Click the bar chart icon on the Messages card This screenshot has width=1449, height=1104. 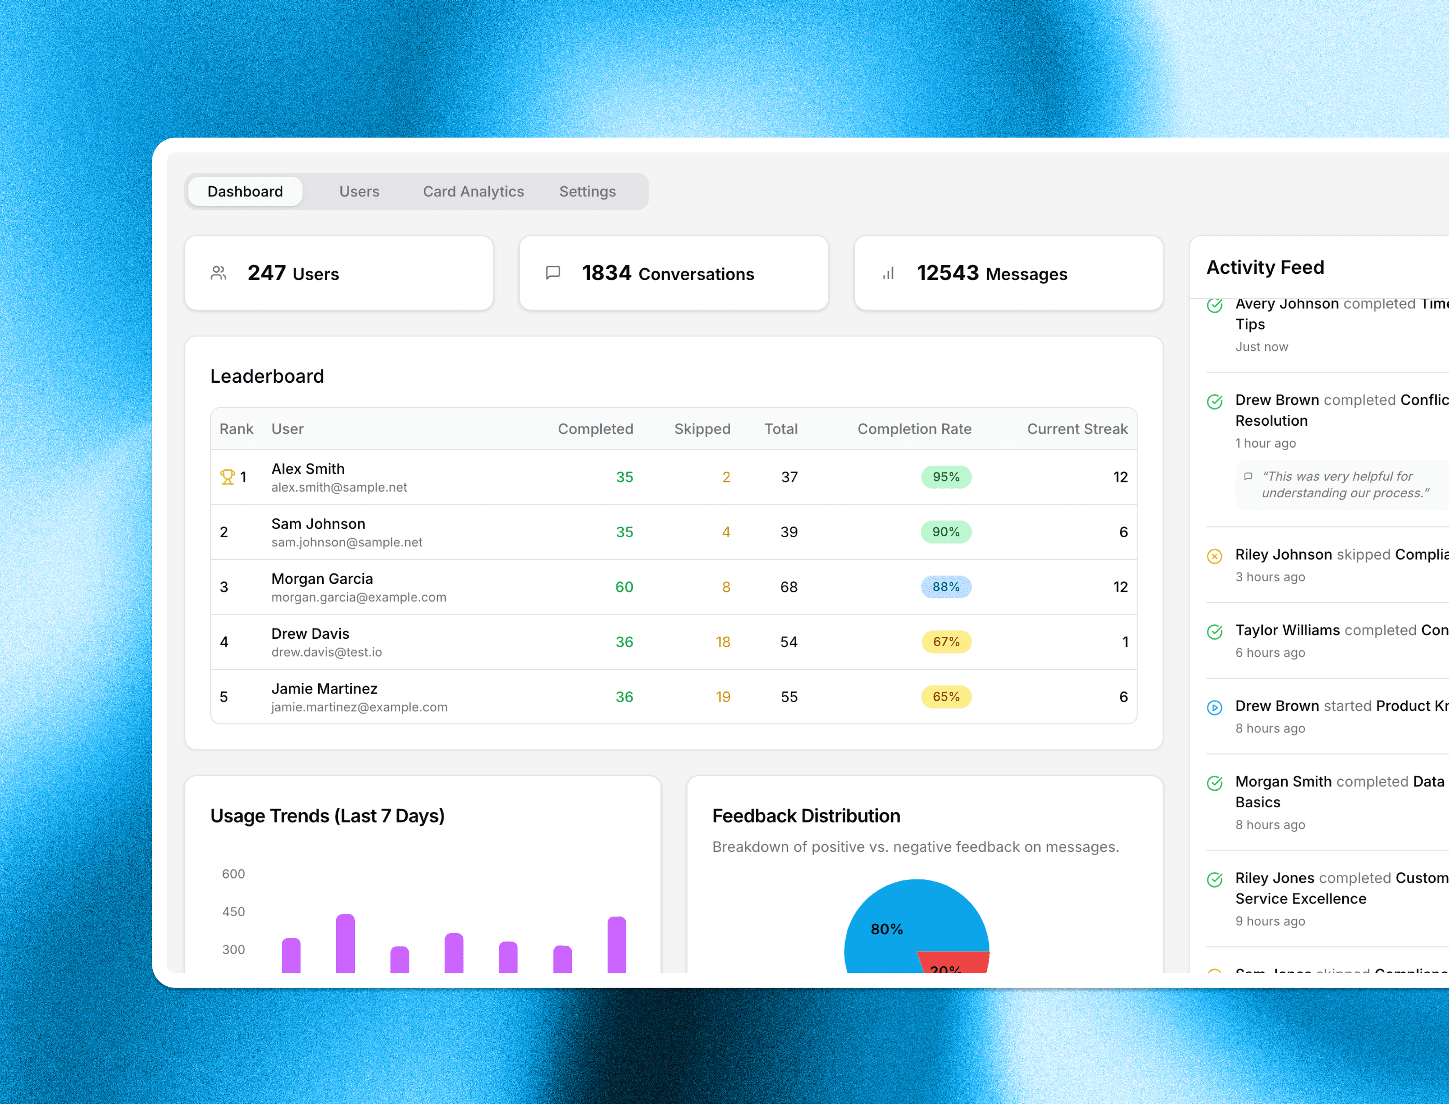click(888, 273)
